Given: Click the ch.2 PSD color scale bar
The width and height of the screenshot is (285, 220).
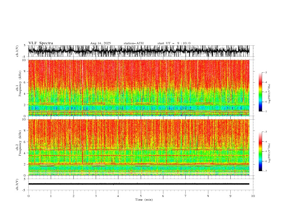Looking at the screenshot, I should pos(260,151).
